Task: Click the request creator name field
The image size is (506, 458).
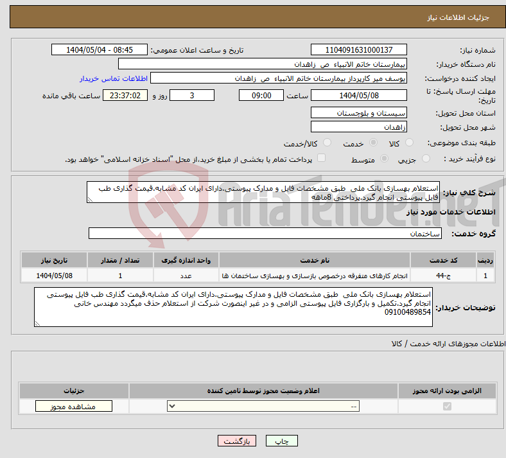Action: (279, 78)
